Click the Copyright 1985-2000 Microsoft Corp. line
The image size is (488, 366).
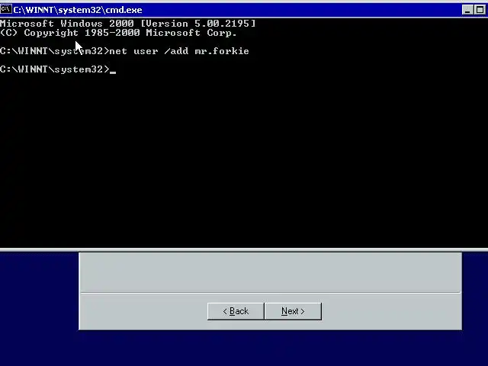pos(118,33)
